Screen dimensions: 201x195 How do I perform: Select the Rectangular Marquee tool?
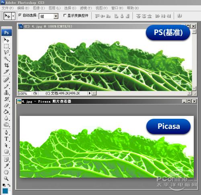point(6,46)
